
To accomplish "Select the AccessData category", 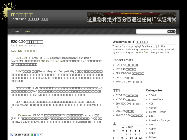I will click(x=156, y=99).
